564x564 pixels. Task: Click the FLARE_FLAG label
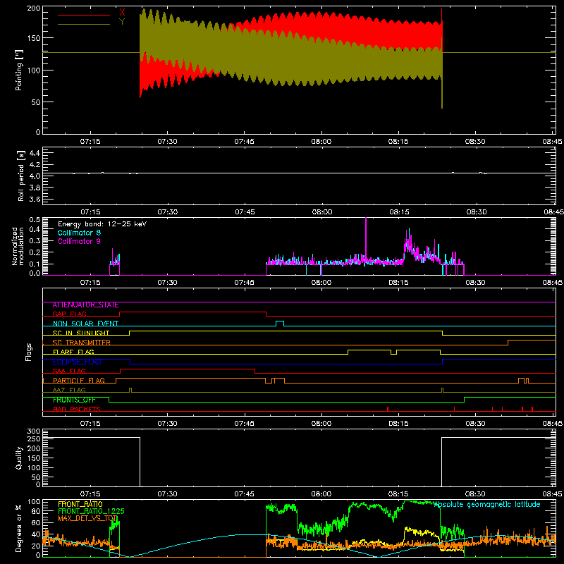[x=73, y=352]
